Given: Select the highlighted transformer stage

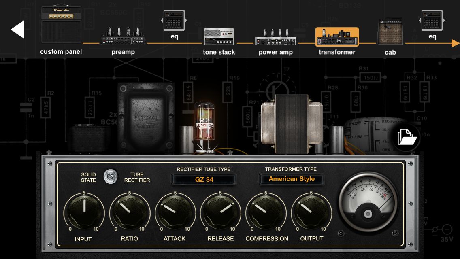Looking at the screenshot, I should [x=337, y=37].
